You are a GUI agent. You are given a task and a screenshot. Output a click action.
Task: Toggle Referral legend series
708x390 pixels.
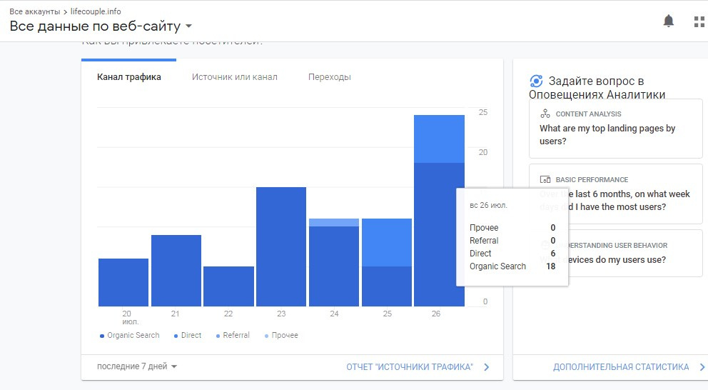pyautogui.click(x=233, y=336)
